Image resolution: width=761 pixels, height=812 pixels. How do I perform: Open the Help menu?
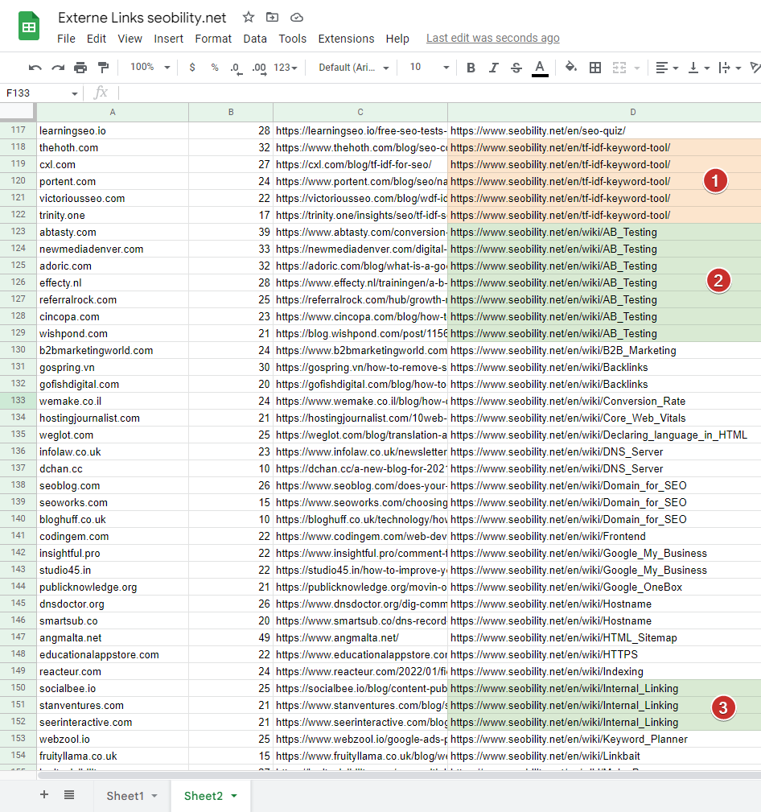(x=397, y=39)
